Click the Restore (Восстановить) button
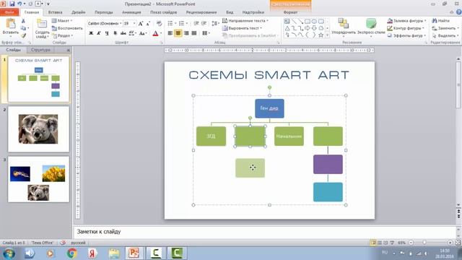The image size is (462, 260). (67, 28)
